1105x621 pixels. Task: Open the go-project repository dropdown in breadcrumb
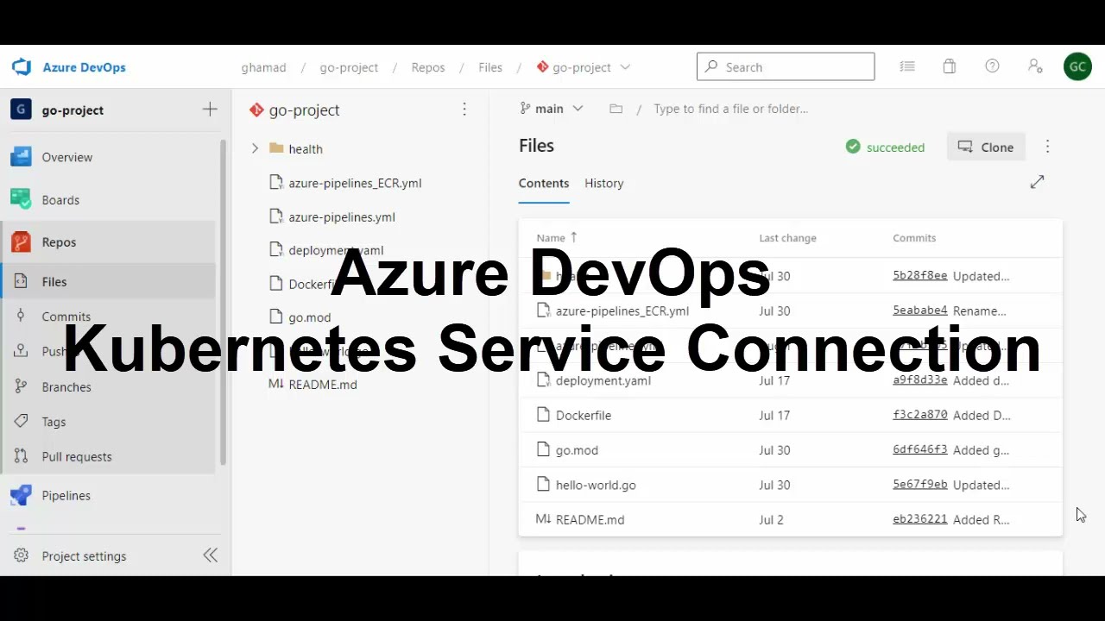pyautogui.click(x=583, y=67)
